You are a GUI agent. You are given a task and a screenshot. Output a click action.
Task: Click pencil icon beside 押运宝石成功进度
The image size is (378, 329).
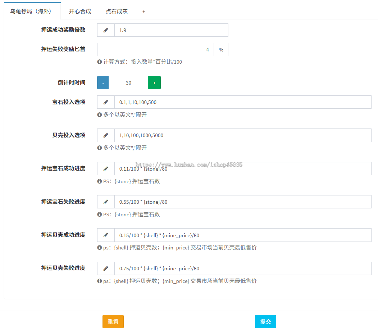(x=106, y=168)
